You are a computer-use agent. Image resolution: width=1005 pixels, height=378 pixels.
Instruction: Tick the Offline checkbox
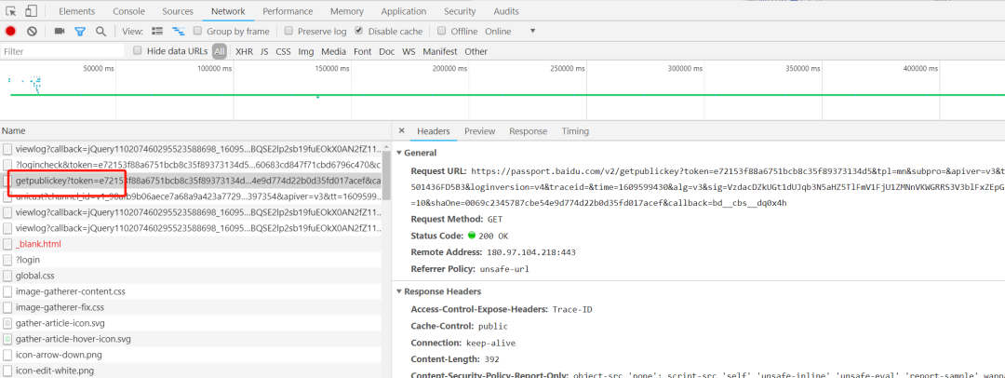(x=442, y=31)
